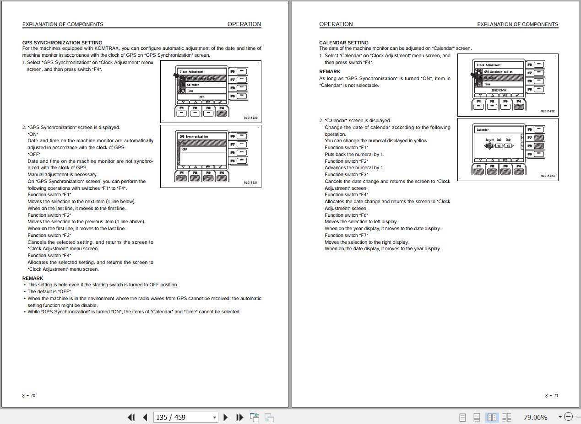Click page number 3 - 70

click(28, 396)
